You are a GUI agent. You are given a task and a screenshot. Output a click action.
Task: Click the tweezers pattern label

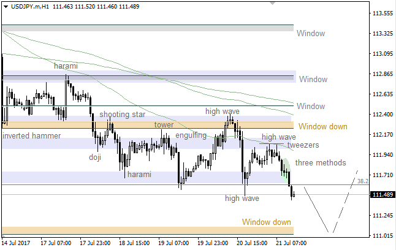pos(303,145)
